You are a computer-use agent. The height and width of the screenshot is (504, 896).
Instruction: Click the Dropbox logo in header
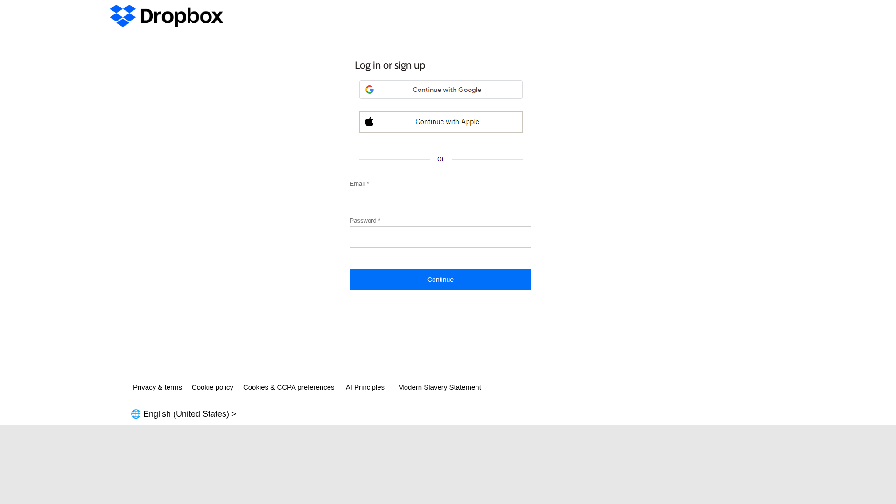click(166, 16)
